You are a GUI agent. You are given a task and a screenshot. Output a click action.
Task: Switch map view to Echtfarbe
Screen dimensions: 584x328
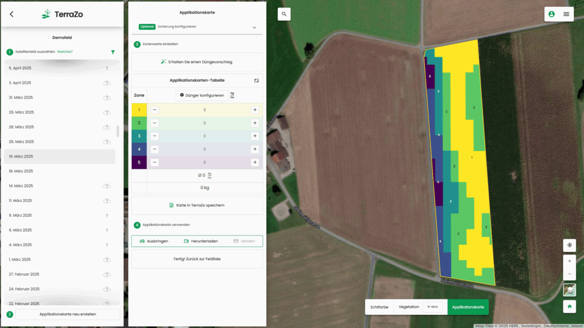(379, 307)
